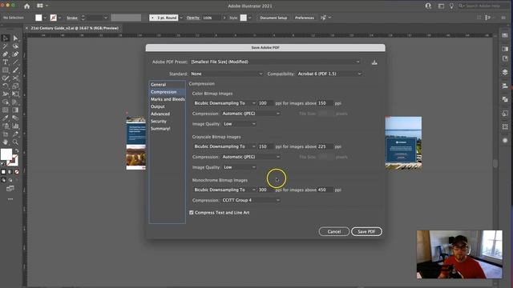The width and height of the screenshot is (513, 288).
Task: Select the Free Transform tool
Action: click(x=15, y=94)
